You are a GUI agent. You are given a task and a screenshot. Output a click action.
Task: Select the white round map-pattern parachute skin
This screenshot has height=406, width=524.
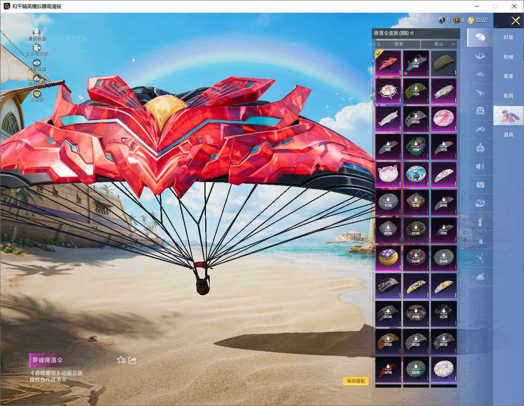[444, 370]
